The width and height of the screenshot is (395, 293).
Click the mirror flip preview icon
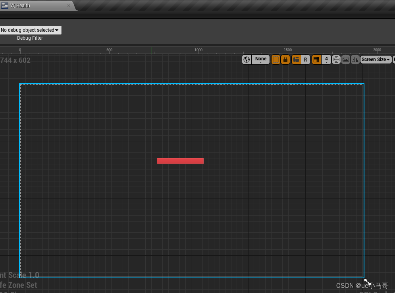355,60
